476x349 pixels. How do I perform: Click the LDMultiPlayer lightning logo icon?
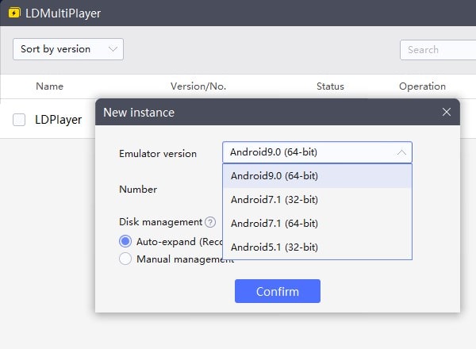pos(14,13)
